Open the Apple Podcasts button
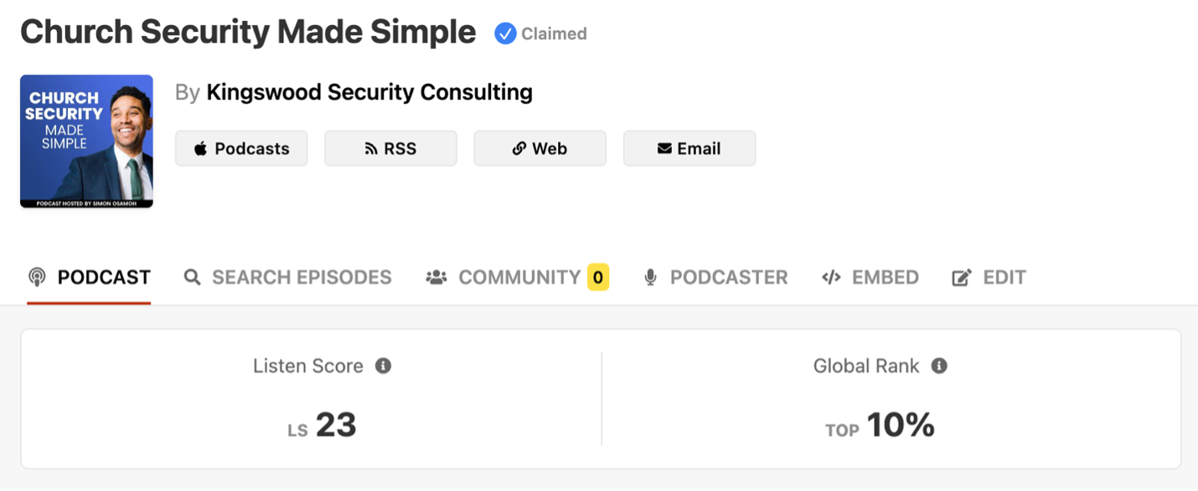The image size is (1198, 491). pyautogui.click(x=241, y=148)
